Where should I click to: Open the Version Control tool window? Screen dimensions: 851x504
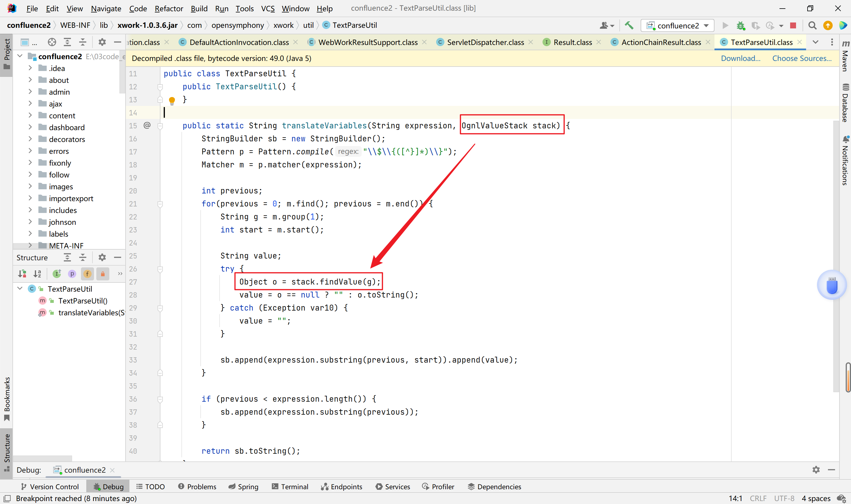(x=50, y=486)
